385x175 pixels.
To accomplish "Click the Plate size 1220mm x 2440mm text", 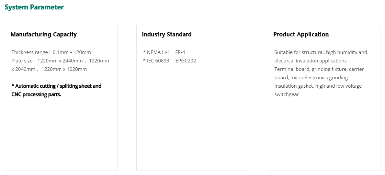I will tap(60, 61).
